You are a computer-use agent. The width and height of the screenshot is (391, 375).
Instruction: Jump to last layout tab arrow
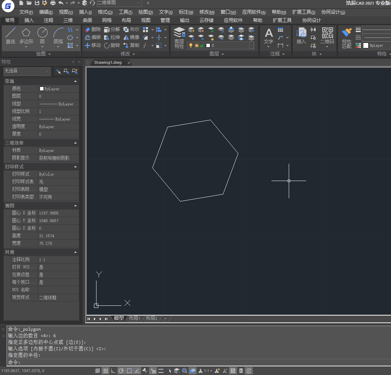(x=106, y=319)
